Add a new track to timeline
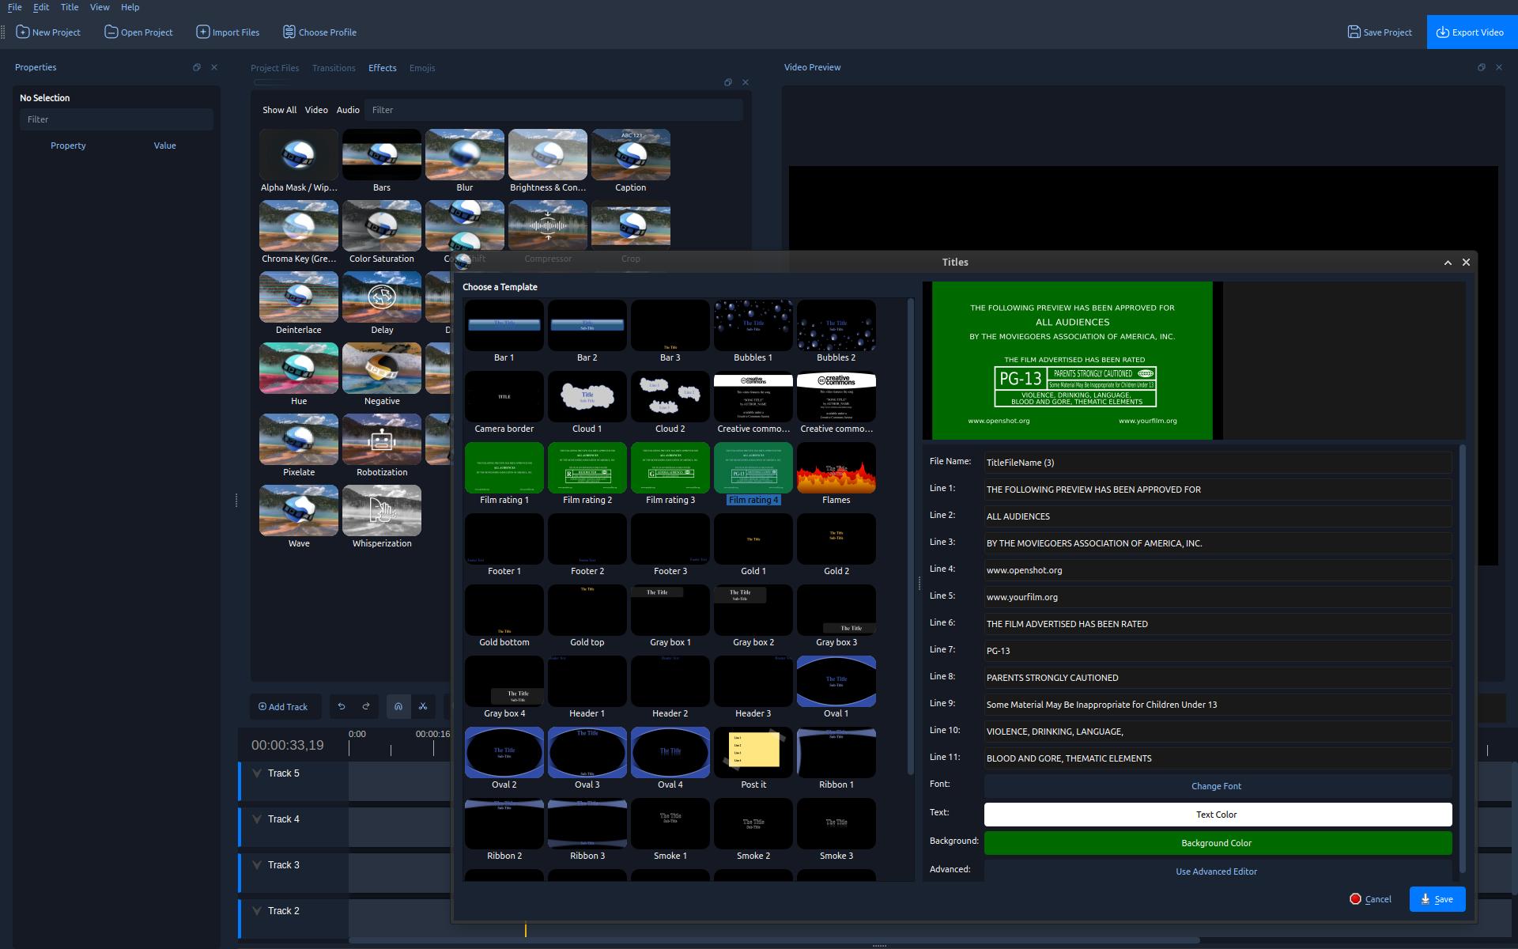 pyautogui.click(x=283, y=706)
